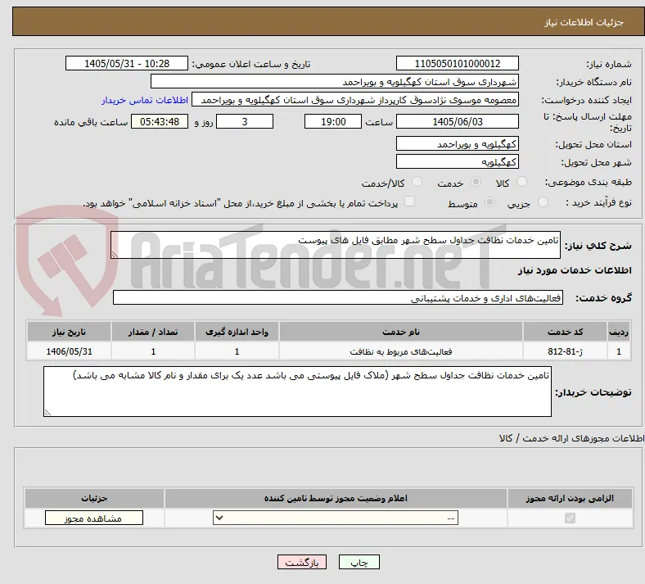
Task: Click the need date cell 1406/05/31
Action: coord(69,351)
